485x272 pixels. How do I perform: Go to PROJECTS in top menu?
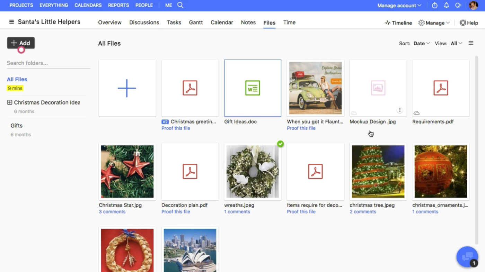21,5
